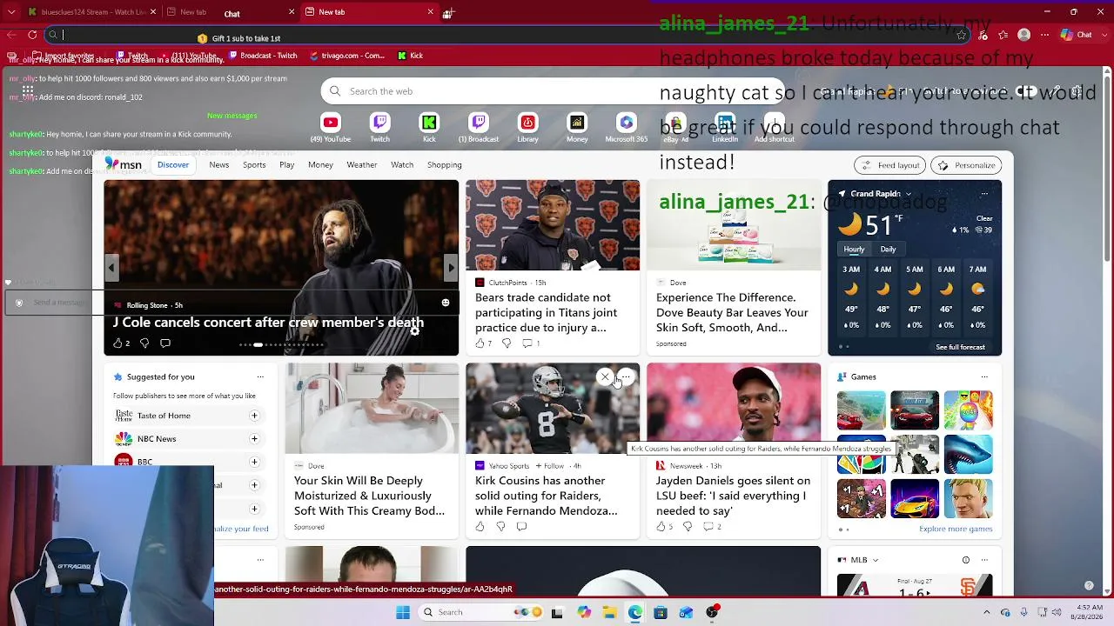
Task: Like the Bears trade candidate article
Action: (x=480, y=343)
